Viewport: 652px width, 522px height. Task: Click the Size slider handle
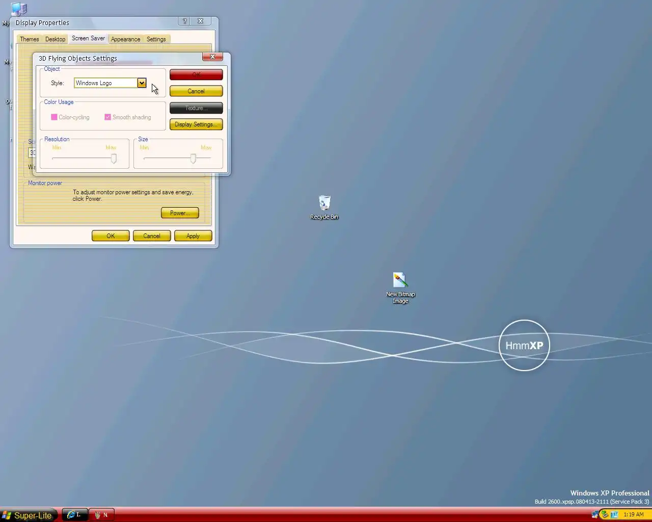coord(193,159)
